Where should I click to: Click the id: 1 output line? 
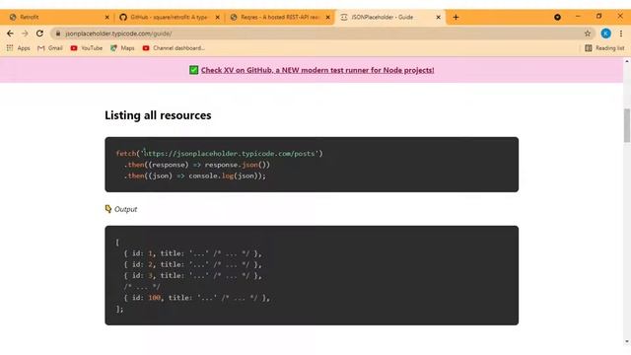click(x=193, y=253)
